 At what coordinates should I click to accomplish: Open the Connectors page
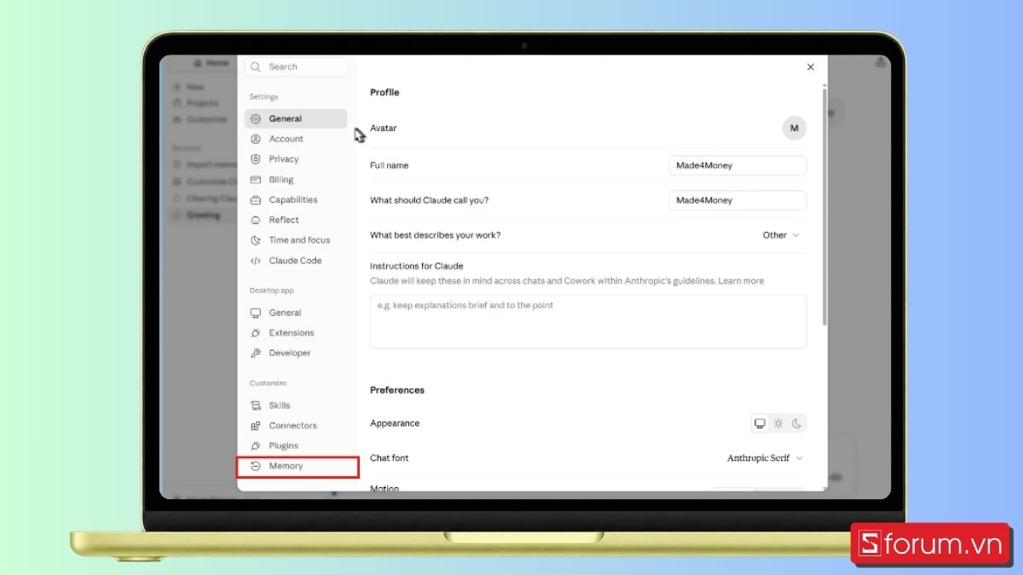295,426
